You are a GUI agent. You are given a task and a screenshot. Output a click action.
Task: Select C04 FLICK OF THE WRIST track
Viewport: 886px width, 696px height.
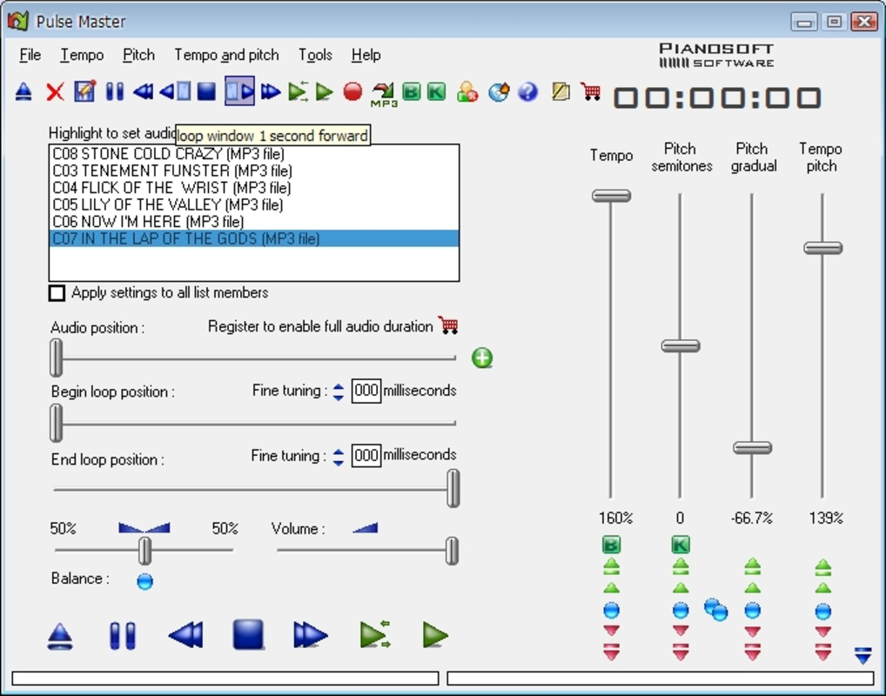coord(254,188)
